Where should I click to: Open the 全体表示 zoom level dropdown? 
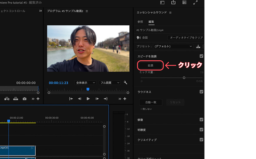click(85, 83)
